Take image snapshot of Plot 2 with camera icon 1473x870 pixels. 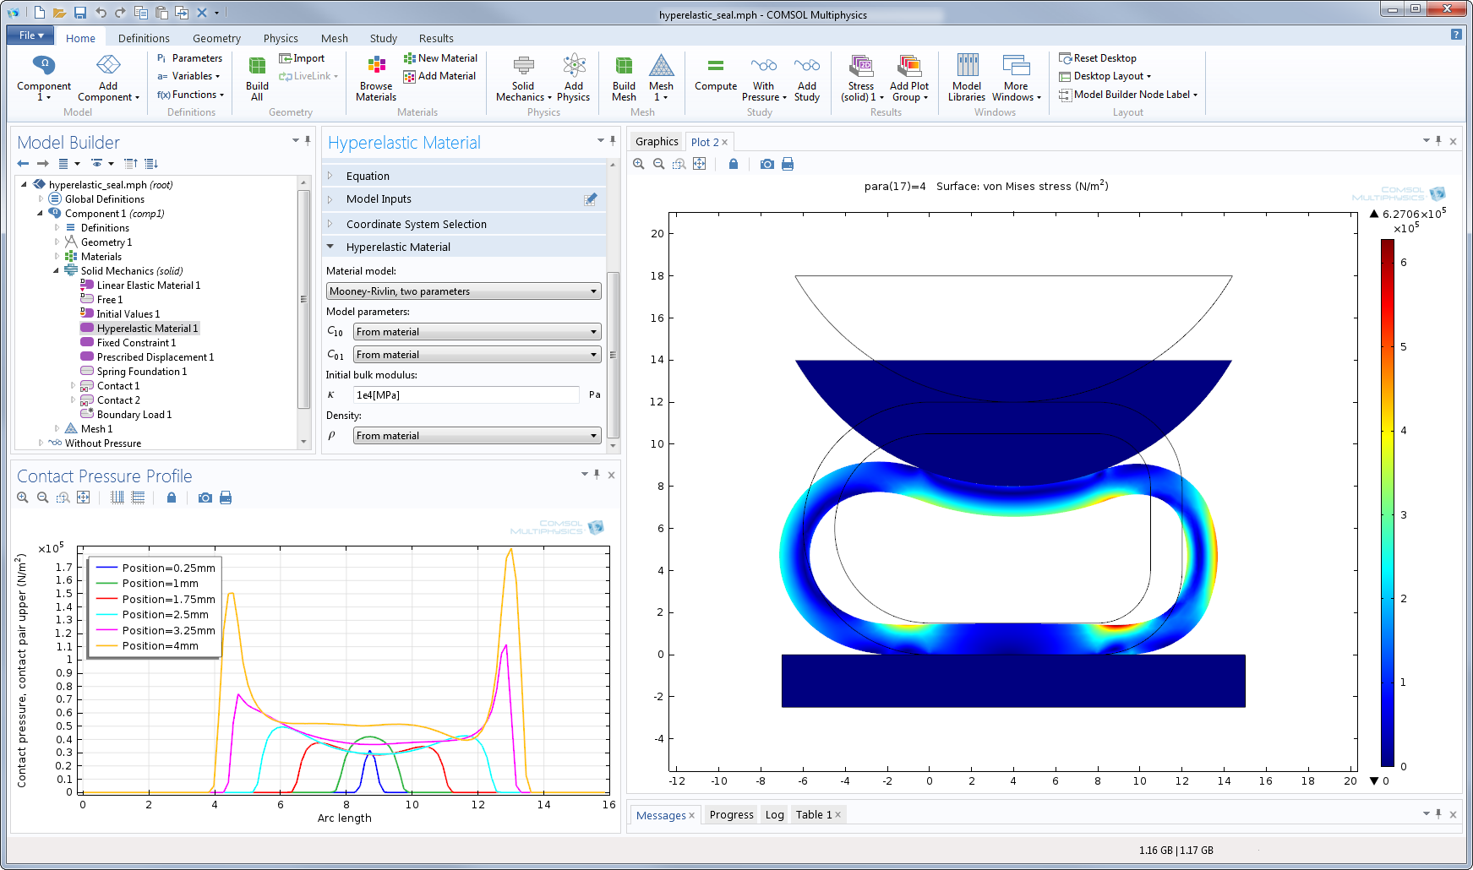tap(767, 164)
